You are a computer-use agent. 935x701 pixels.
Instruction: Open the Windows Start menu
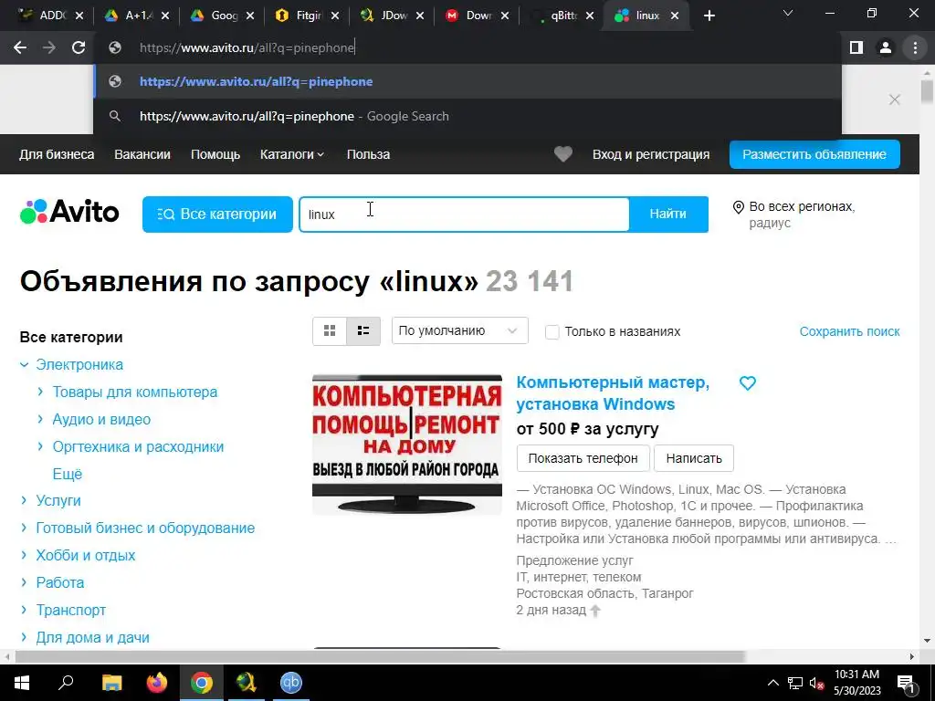point(22,683)
